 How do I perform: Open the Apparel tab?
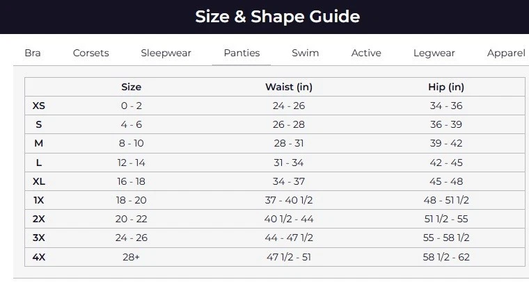[x=506, y=53]
